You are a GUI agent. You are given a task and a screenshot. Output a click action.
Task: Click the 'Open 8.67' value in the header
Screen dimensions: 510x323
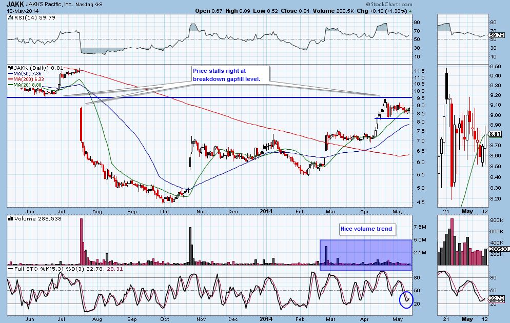(209, 11)
